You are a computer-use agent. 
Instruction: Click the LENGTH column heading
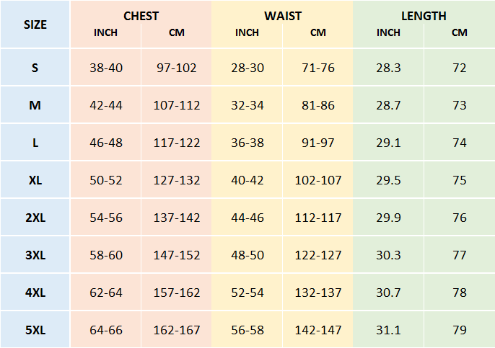pos(424,16)
